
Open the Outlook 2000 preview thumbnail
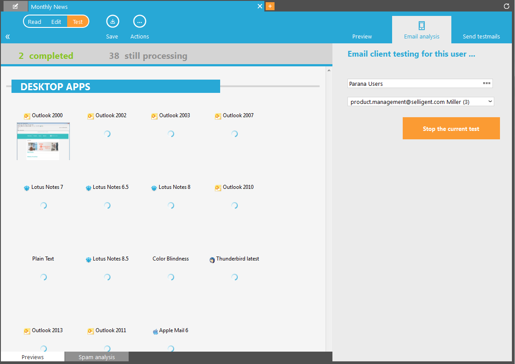[43, 141]
